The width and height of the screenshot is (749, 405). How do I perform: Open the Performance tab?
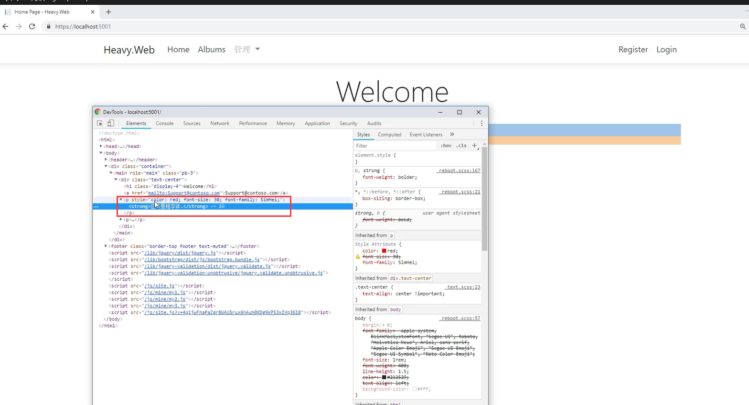[x=253, y=123]
